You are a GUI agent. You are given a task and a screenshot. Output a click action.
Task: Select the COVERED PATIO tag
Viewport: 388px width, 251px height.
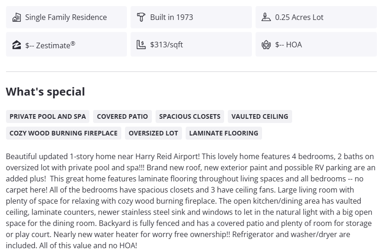pos(122,116)
